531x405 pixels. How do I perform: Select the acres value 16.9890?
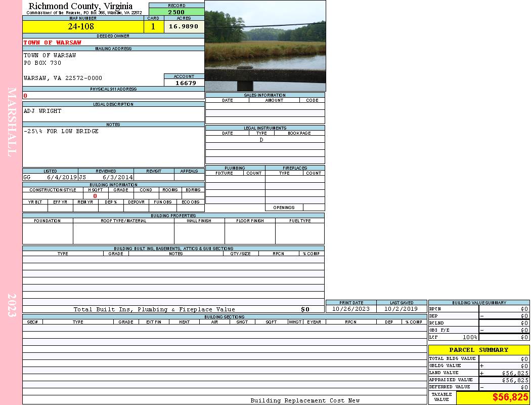[x=184, y=27]
